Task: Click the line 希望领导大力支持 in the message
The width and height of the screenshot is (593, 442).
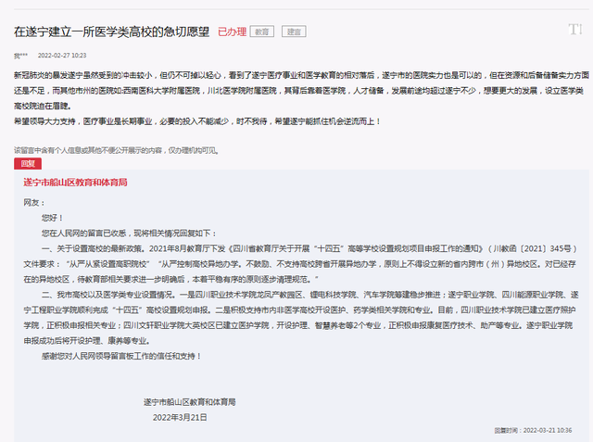Action: pos(196,121)
